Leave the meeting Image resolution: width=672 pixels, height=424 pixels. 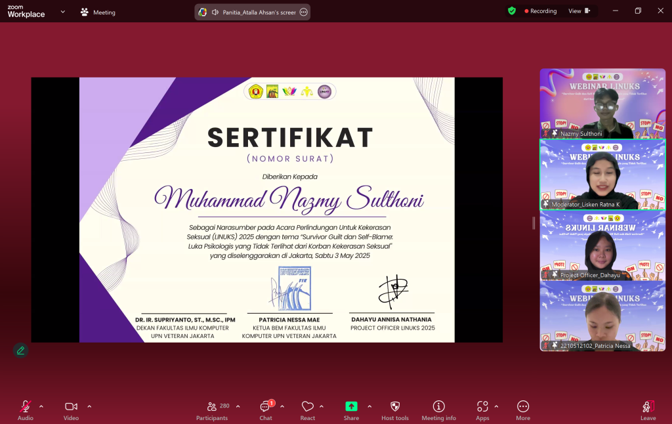point(648,410)
